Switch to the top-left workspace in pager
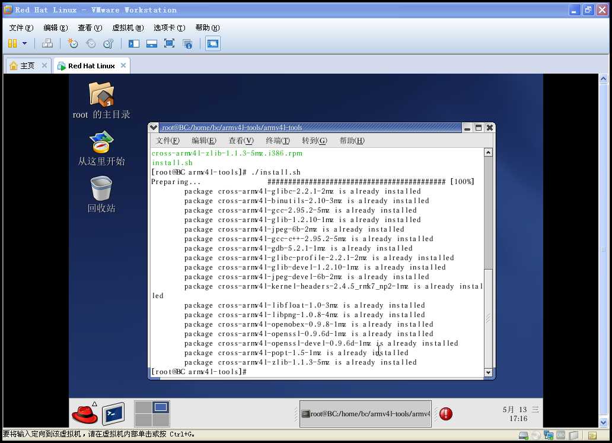The height and width of the screenshot is (443, 612). click(144, 407)
